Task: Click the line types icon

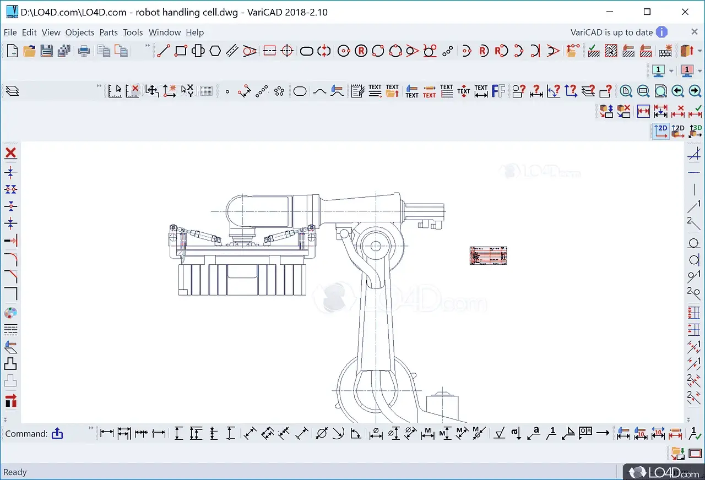Action: coord(10,330)
